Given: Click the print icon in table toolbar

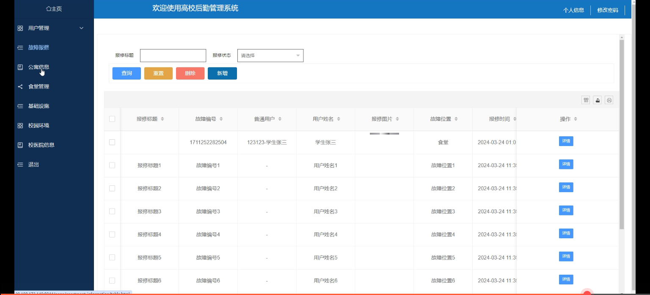Looking at the screenshot, I should pyautogui.click(x=609, y=100).
